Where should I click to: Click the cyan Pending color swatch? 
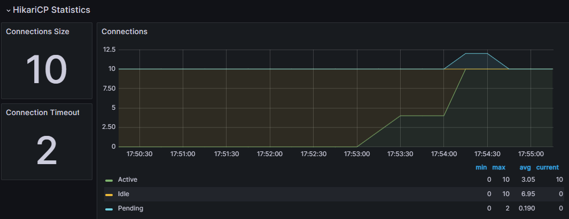click(109, 209)
